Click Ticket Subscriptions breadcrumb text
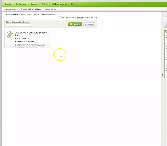This screenshot has width=167, height=146. pyautogui.click(x=14, y=14)
